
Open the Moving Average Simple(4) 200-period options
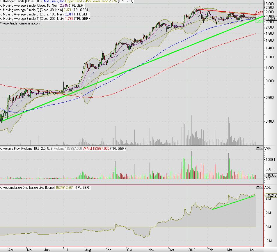click(x=1, y=18)
